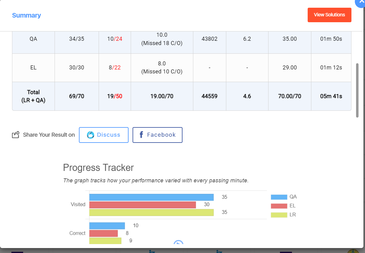365x253 pixels.
Task: Open solutions via the View Solutions button
Action: pos(329,15)
